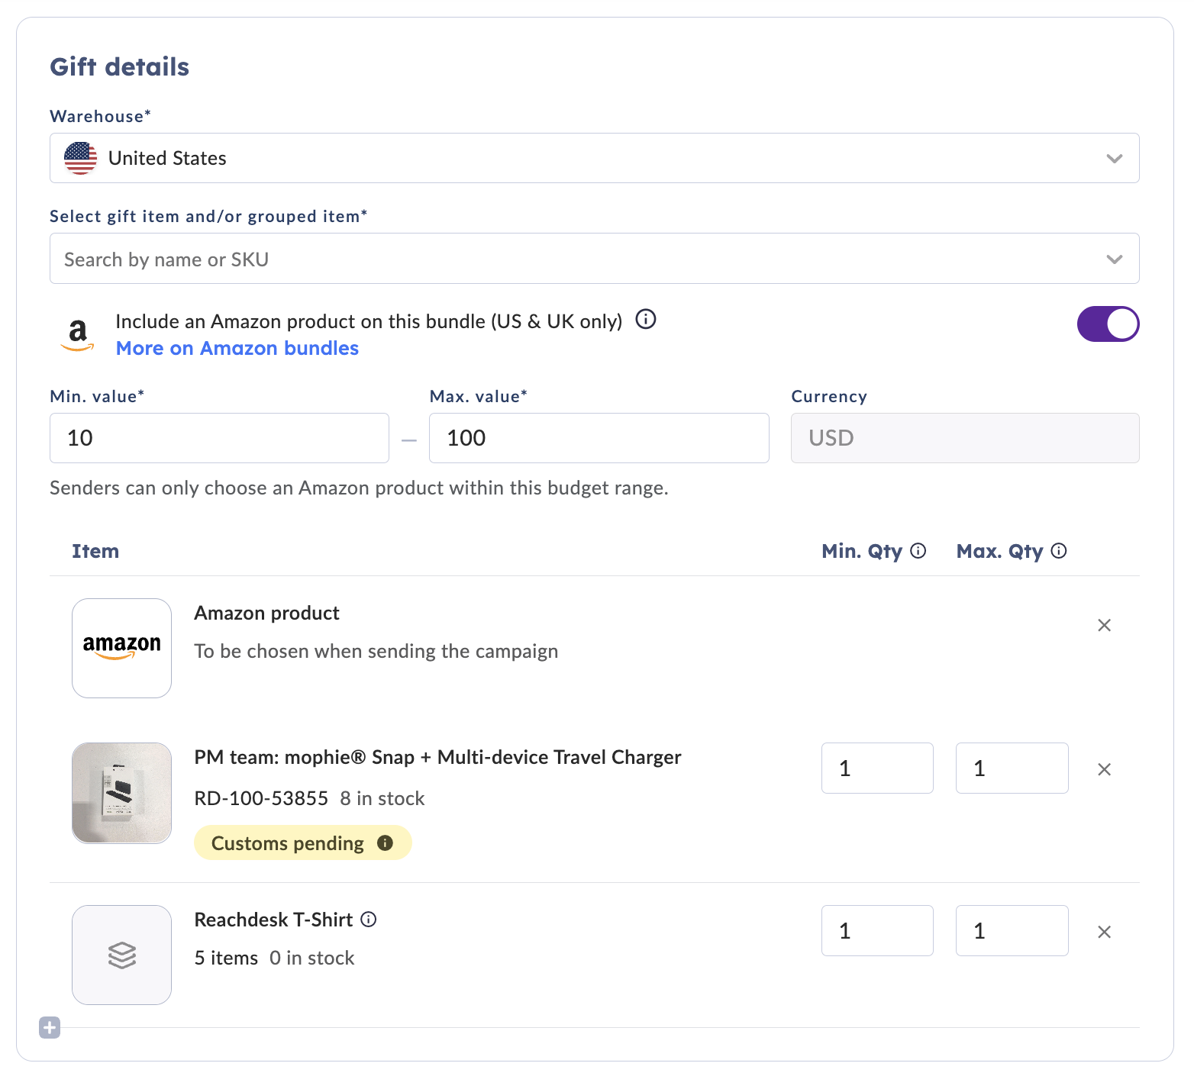The width and height of the screenshot is (1194, 1076).
Task: Click Min. Qty field for mophie Travel Charger
Action: coord(877,768)
